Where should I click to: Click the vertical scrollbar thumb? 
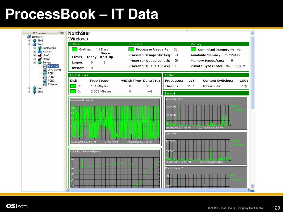tap(253, 73)
